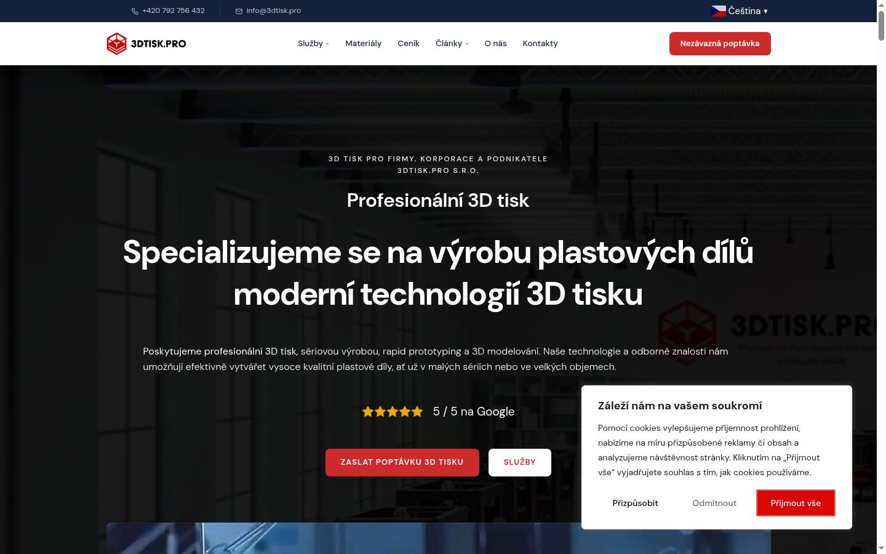Go to O nás page
The image size is (886, 554).
pyautogui.click(x=495, y=44)
